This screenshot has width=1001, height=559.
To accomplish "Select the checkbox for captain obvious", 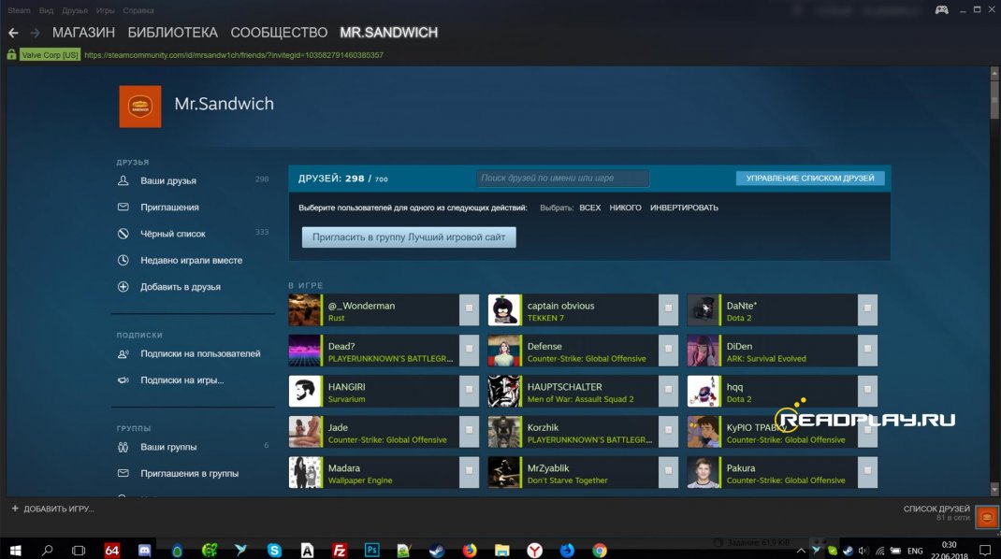I will [668, 308].
